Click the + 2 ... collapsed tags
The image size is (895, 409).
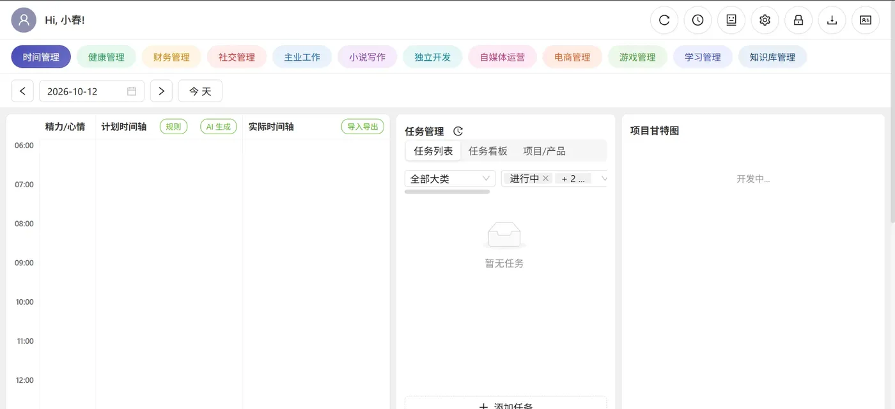point(573,178)
